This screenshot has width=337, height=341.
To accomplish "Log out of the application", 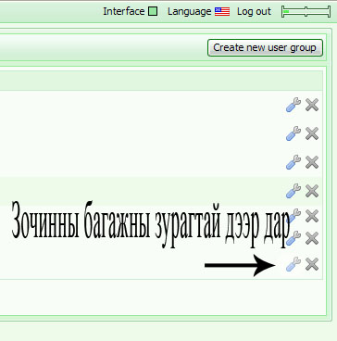I will pos(254,11).
